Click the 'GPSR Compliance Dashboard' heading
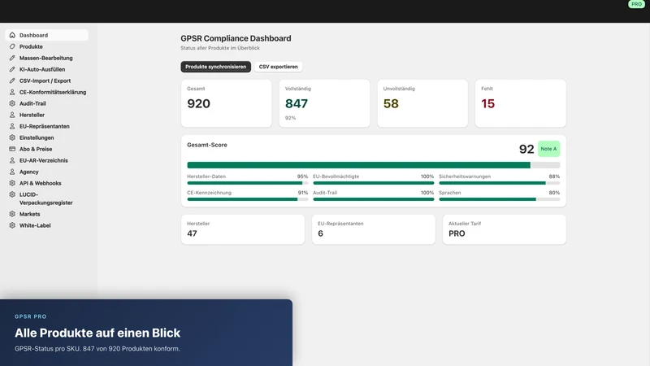Viewport: 650px width, 366px height. click(236, 38)
